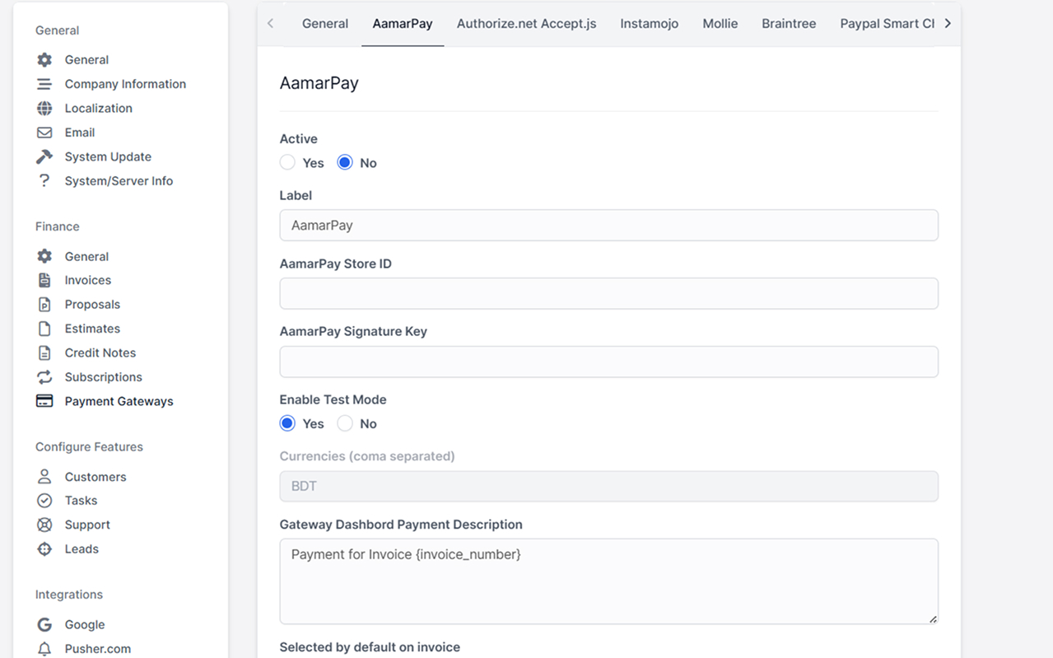1053x658 pixels.
Task: Select No for Enable Test Mode
Action: pyautogui.click(x=345, y=423)
